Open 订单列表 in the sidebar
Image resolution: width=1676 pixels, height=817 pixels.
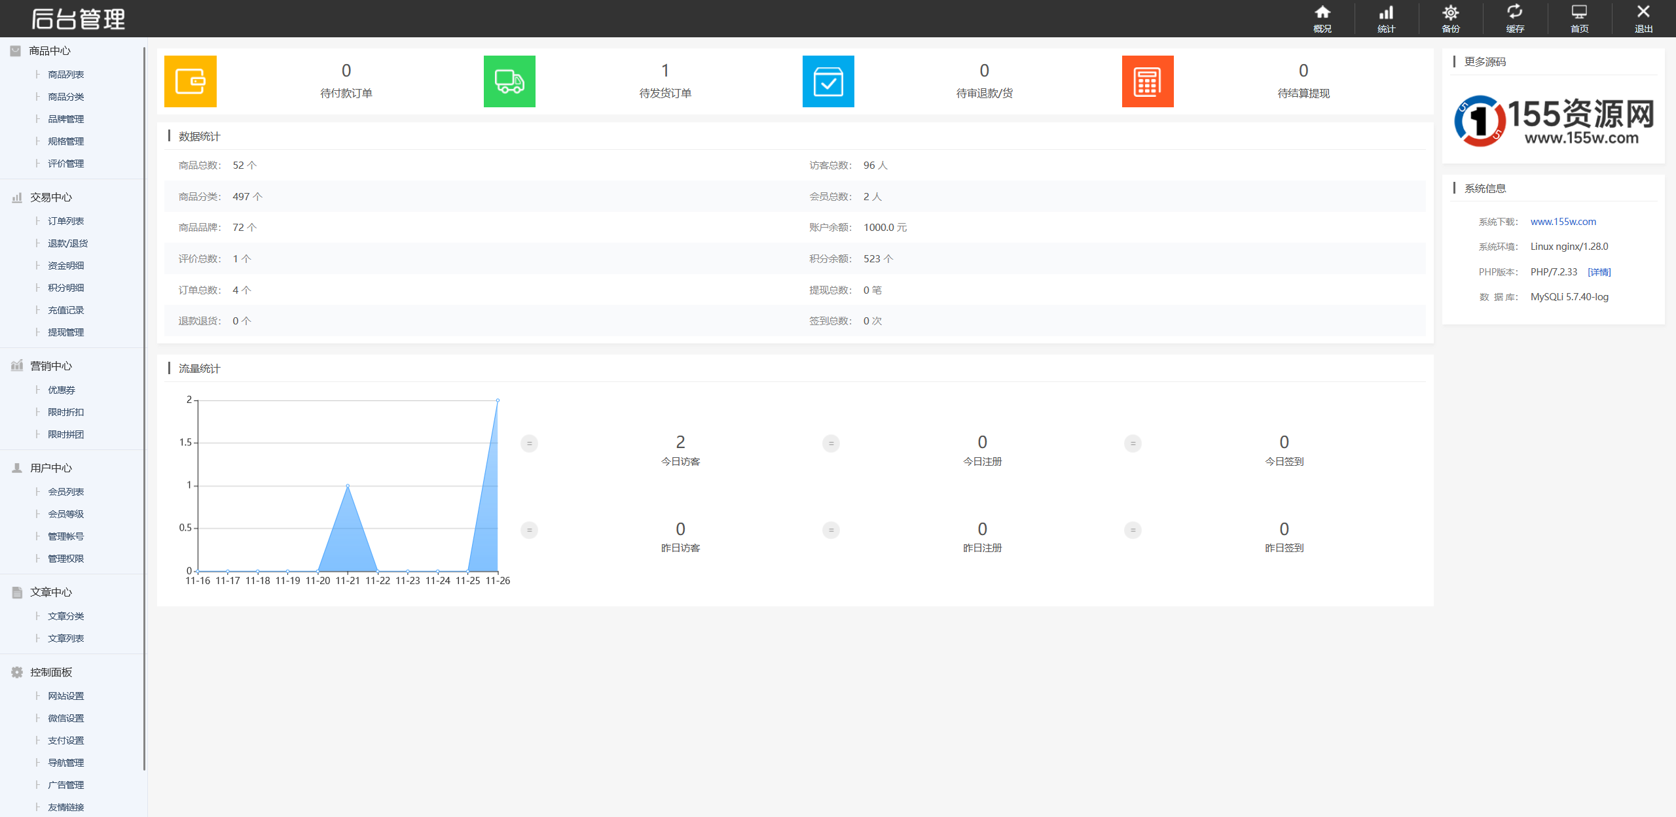pos(65,221)
